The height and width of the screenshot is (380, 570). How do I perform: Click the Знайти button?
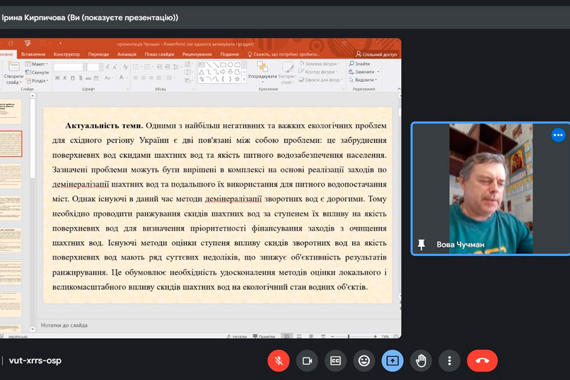coord(360,64)
